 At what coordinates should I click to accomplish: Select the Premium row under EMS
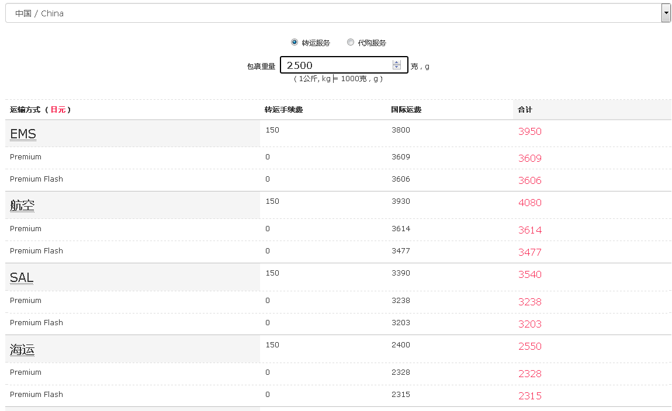coord(26,157)
